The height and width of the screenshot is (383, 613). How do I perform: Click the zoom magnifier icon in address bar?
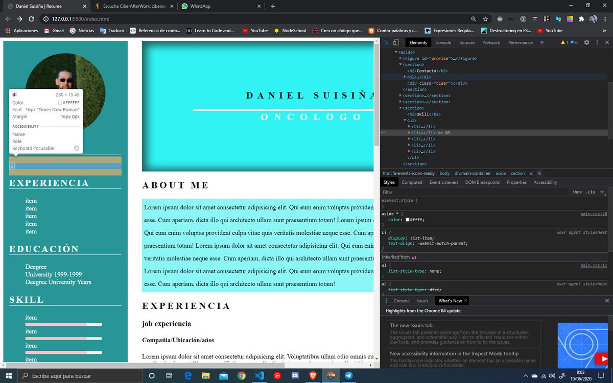click(474, 19)
